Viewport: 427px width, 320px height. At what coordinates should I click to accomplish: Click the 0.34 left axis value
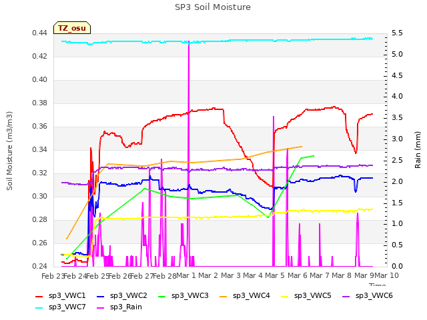[39, 150]
